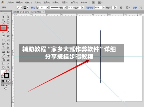Open the fill color dropdown in control bar
The height and width of the screenshot is (107, 144).
point(21,7)
